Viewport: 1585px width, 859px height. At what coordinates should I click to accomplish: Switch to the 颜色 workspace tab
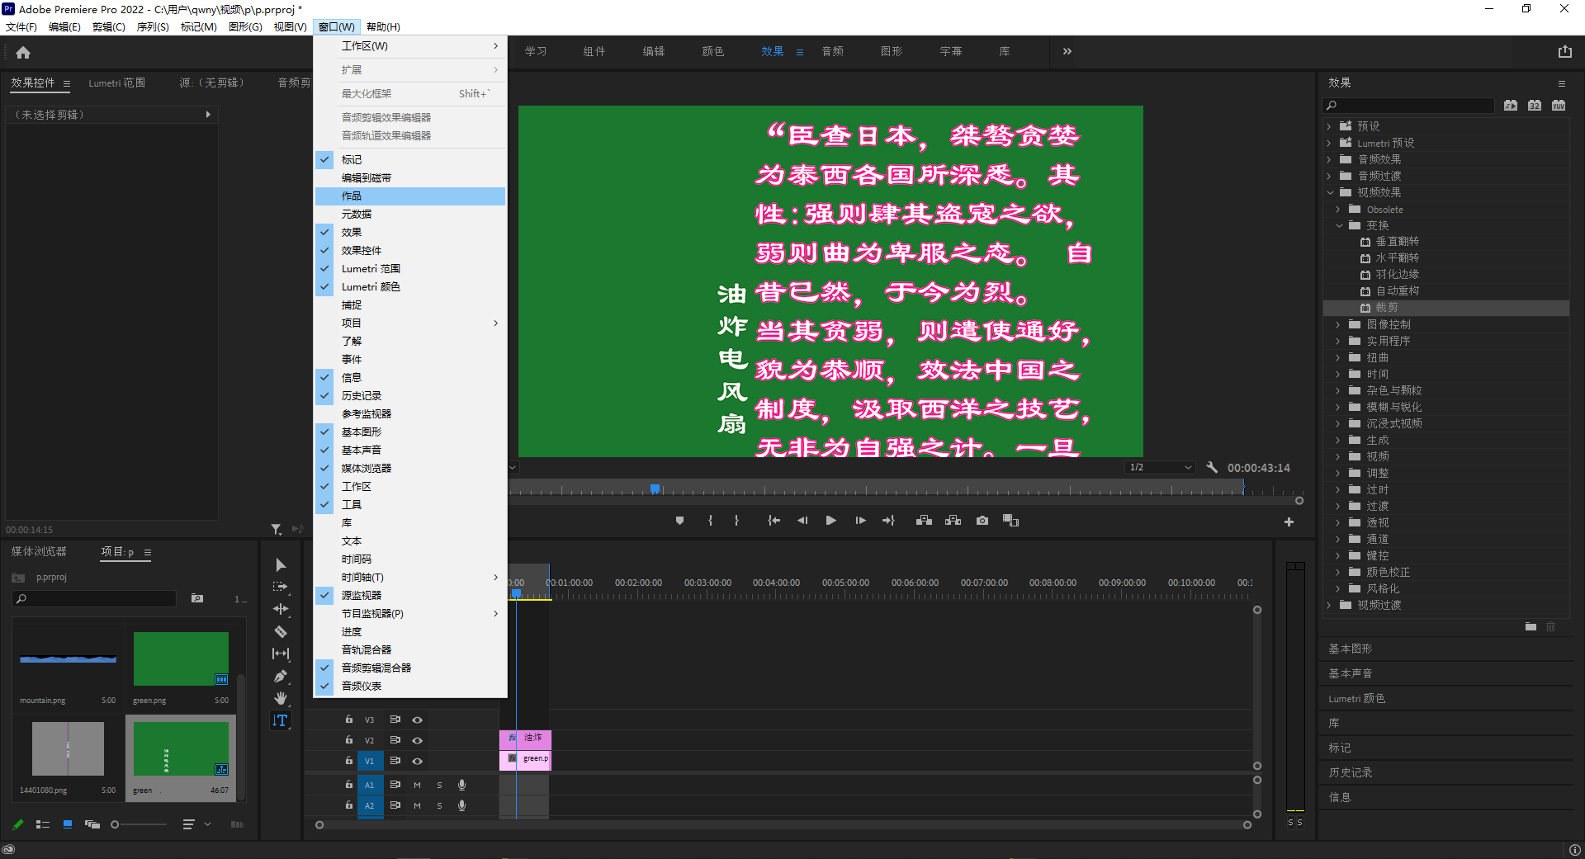tap(712, 51)
